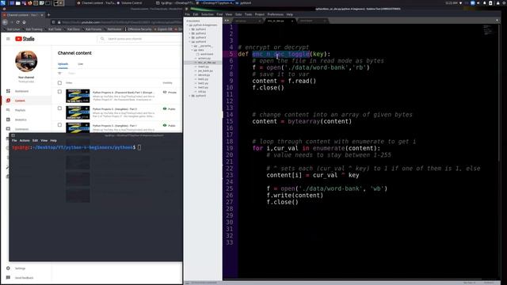The image size is (507, 285).
Task: Open the terminal View menu
Action: [x=44, y=141]
